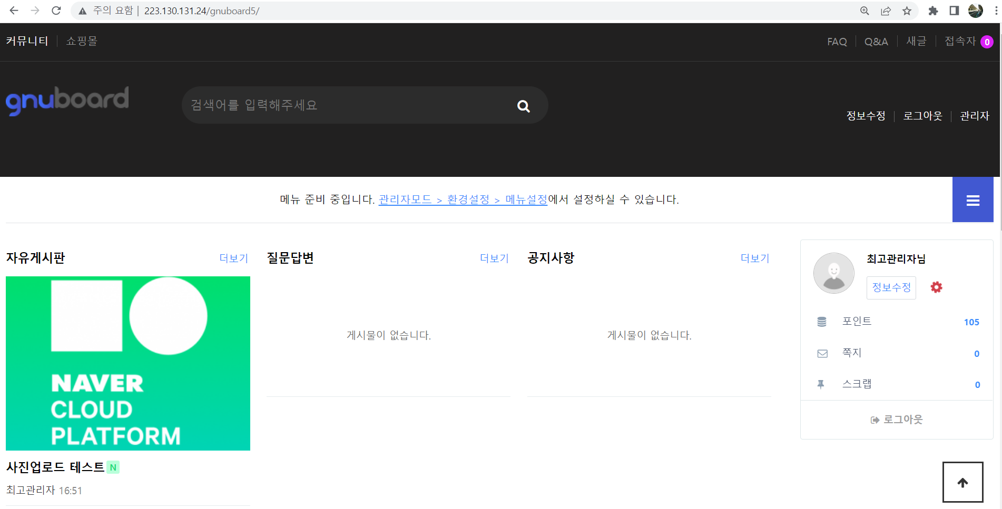Click the 관리자모드 > 환경설정 > 메뉴설정 link
This screenshot has height=509, width=1002.
(463, 199)
